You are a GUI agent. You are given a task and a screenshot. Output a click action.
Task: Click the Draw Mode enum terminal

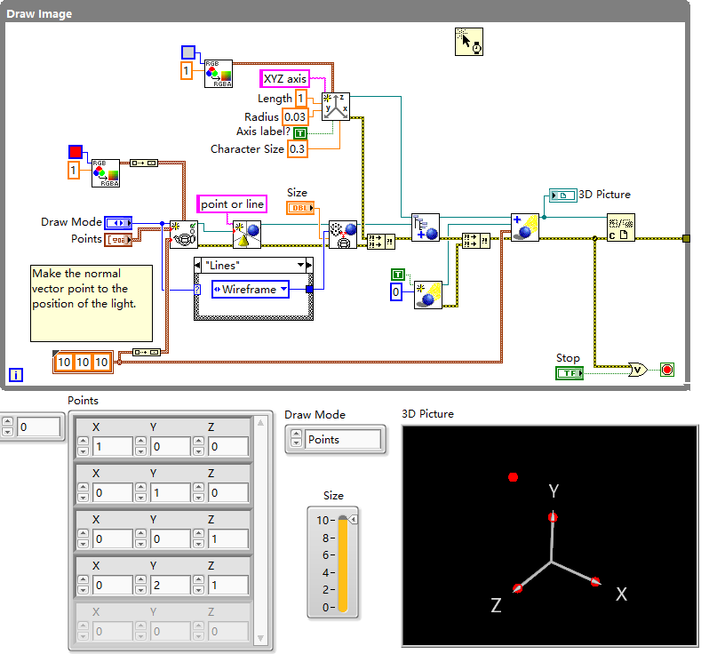pyautogui.click(x=118, y=222)
